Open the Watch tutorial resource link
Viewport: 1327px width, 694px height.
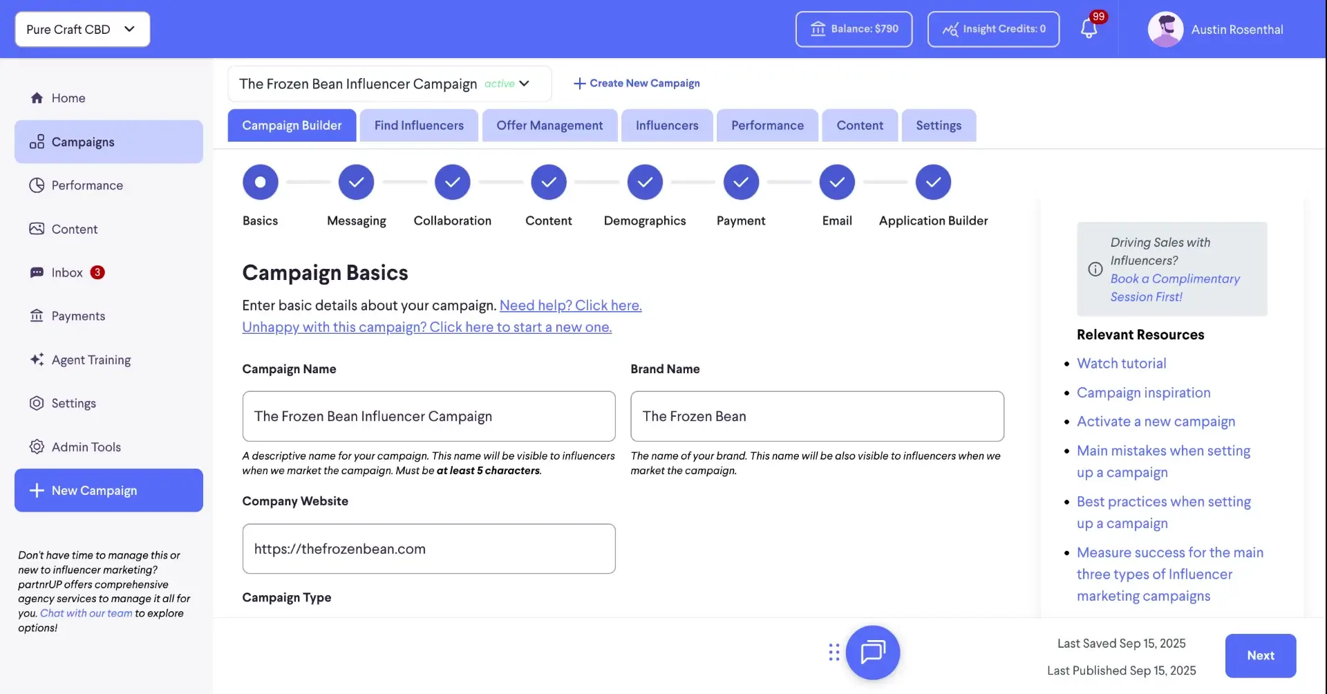[x=1121, y=363]
